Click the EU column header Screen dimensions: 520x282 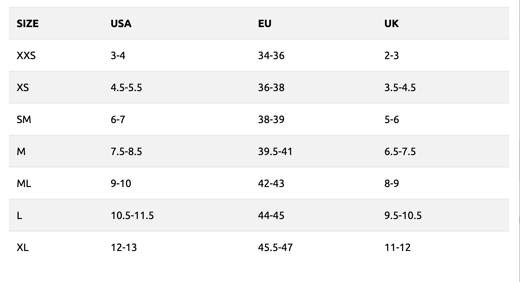coord(265,23)
